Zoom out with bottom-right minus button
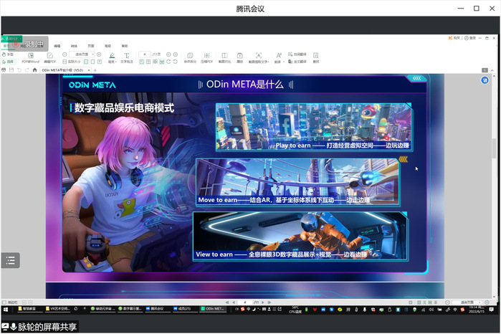The width and height of the screenshot is (501, 334). [447, 302]
